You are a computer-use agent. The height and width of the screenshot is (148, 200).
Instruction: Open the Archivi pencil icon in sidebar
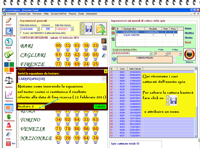(x=9, y=20)
